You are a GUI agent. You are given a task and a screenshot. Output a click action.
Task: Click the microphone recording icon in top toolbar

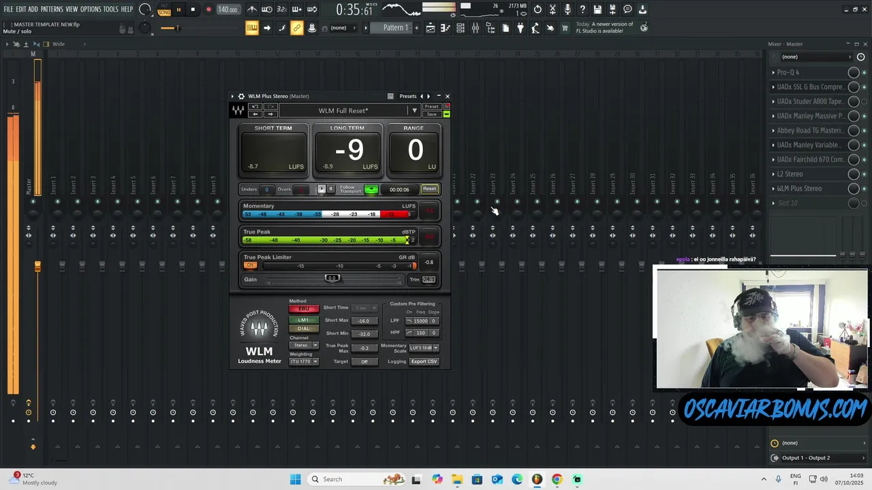pyautogui.click(x=567, y=10)
